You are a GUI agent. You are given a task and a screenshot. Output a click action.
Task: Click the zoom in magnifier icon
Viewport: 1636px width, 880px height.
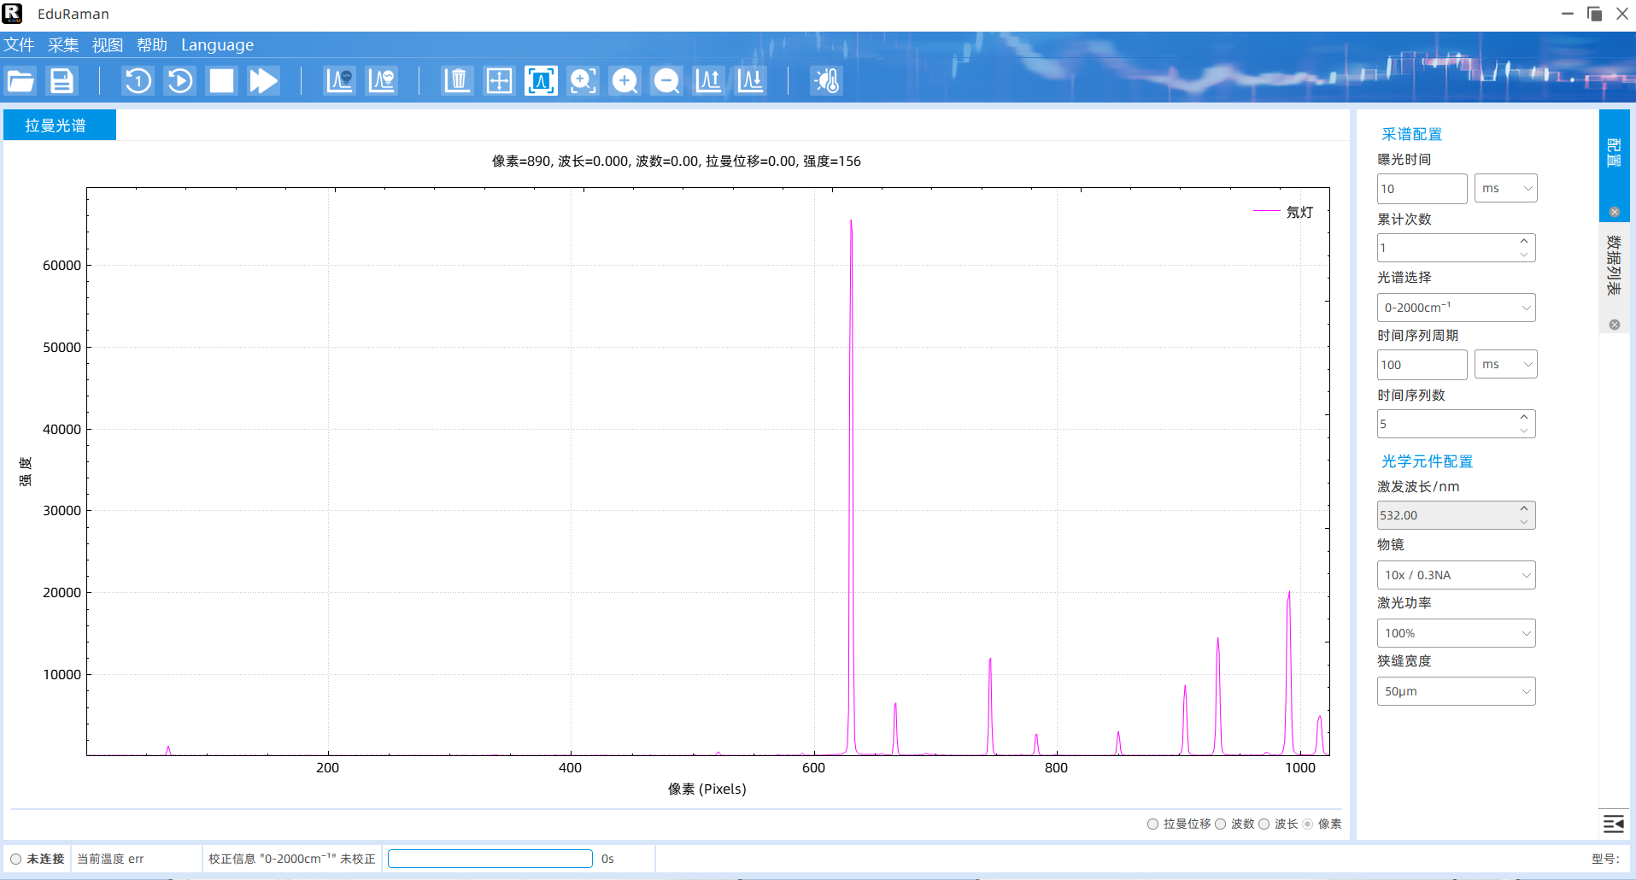pyautogui.click(x=624, y=81)
